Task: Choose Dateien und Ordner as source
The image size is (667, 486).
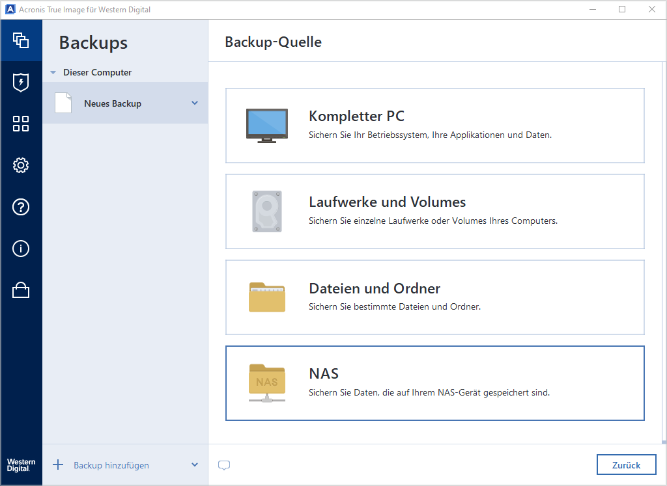Action: click(434, 297)
